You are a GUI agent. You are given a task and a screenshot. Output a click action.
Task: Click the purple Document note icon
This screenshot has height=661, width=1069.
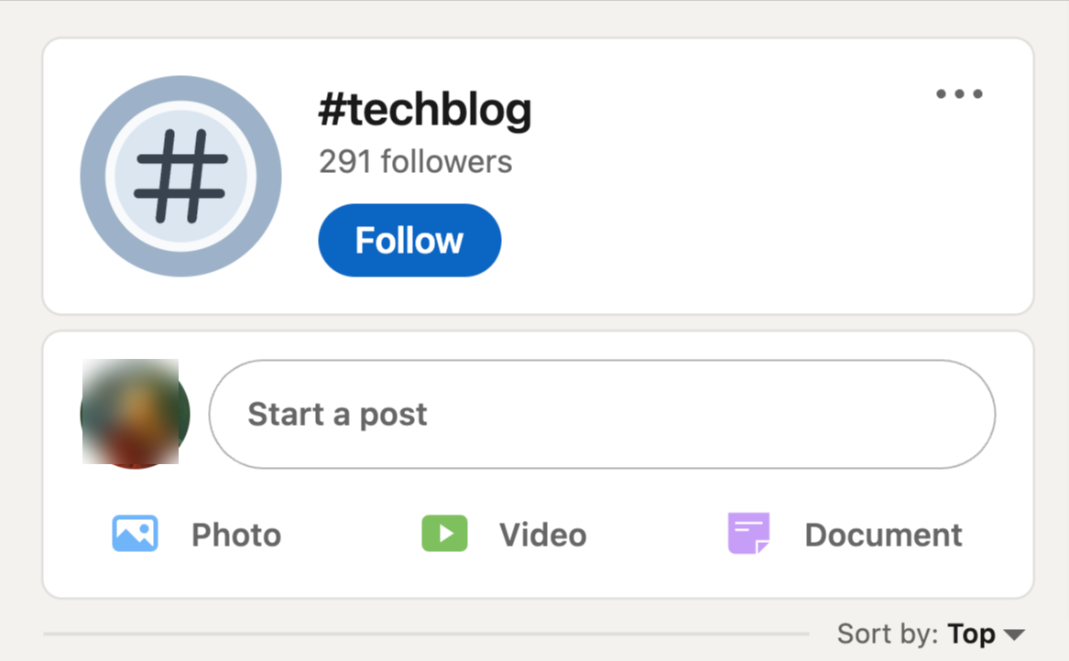pyautogui.click(x=748, y=534)
